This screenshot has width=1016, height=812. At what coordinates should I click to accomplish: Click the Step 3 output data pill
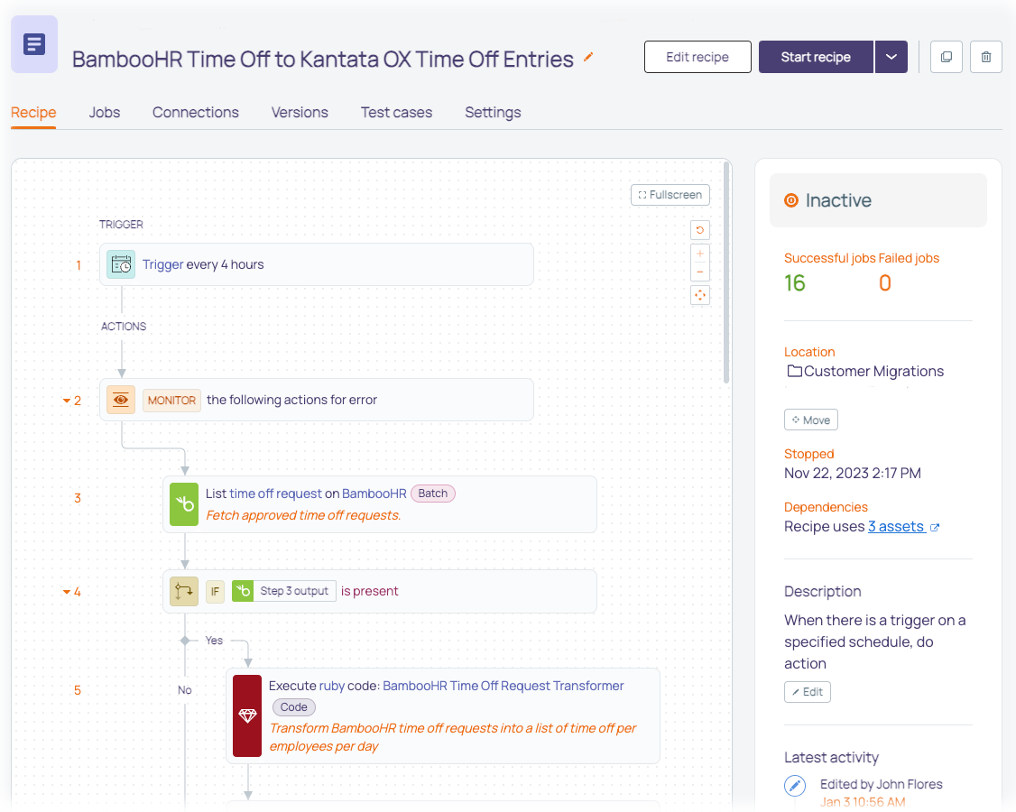click(x=284, y=591)
